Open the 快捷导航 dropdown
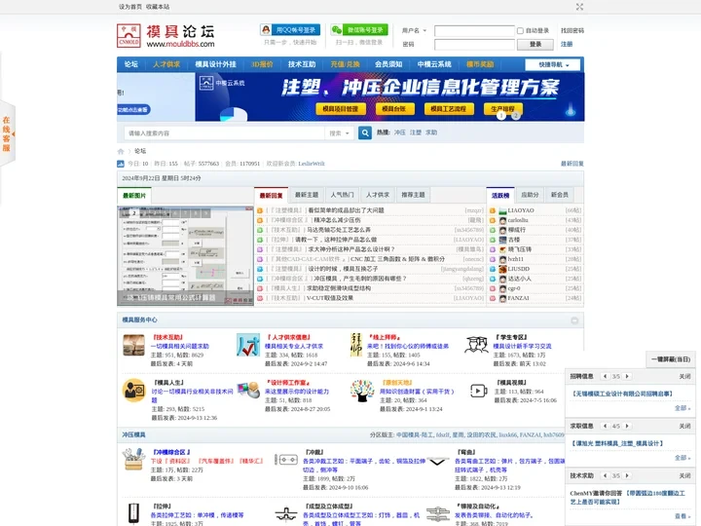701x526 pixels. point(553,65)
